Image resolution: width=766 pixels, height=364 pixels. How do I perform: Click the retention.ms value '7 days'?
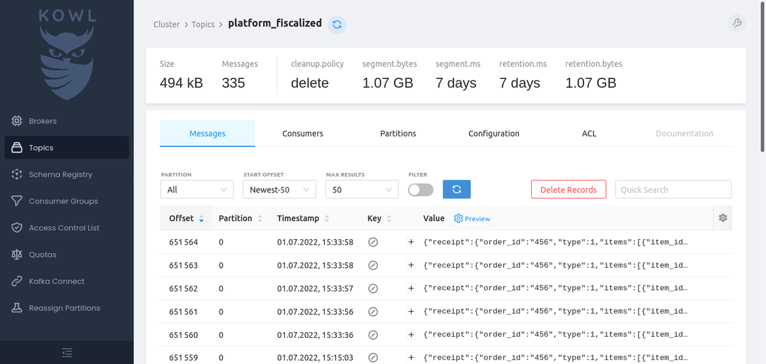[x=520, y=83]
